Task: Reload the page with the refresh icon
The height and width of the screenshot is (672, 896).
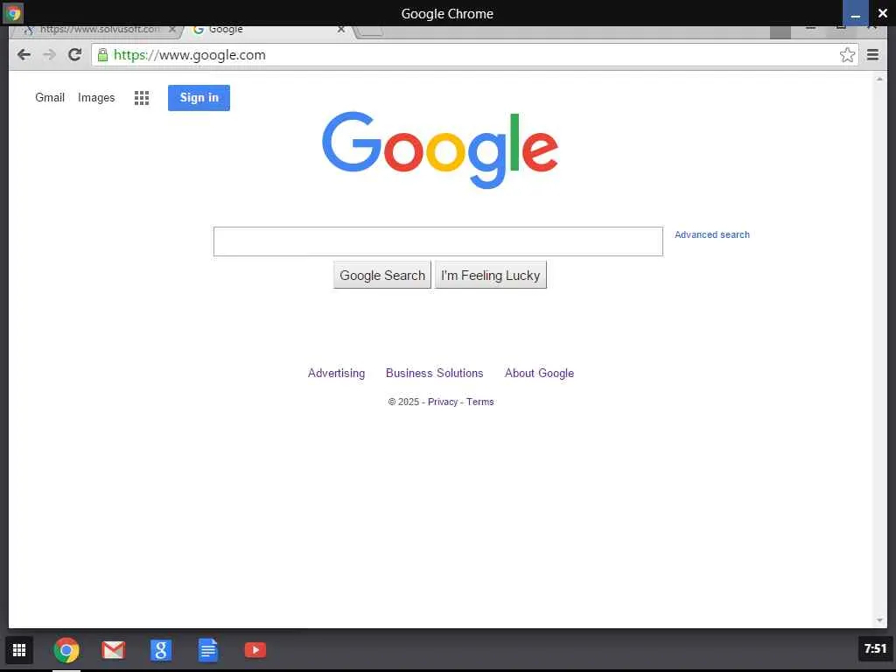Action: pyautogui.click(x=74, y=55)
